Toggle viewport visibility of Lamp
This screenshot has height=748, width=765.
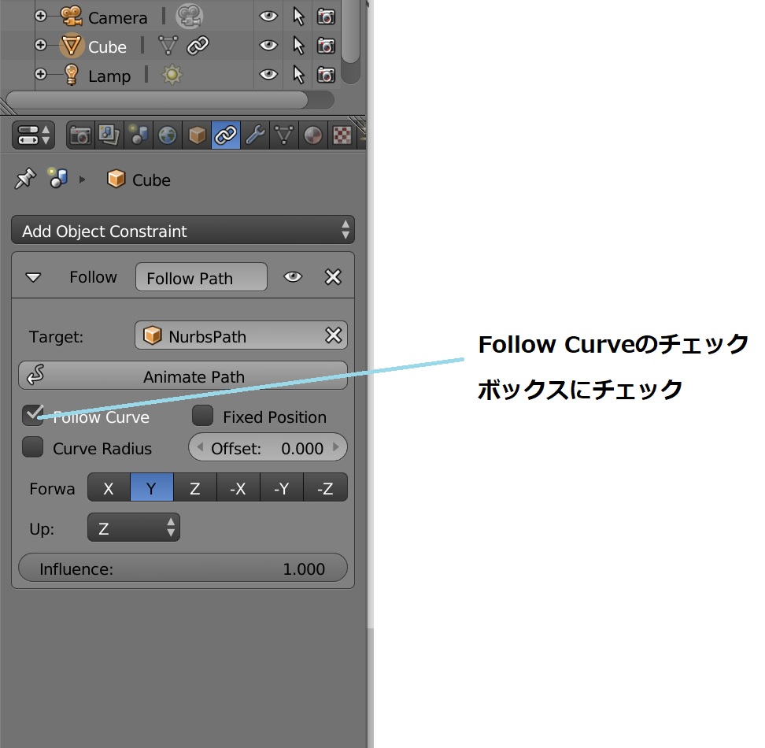coord(268,75)
